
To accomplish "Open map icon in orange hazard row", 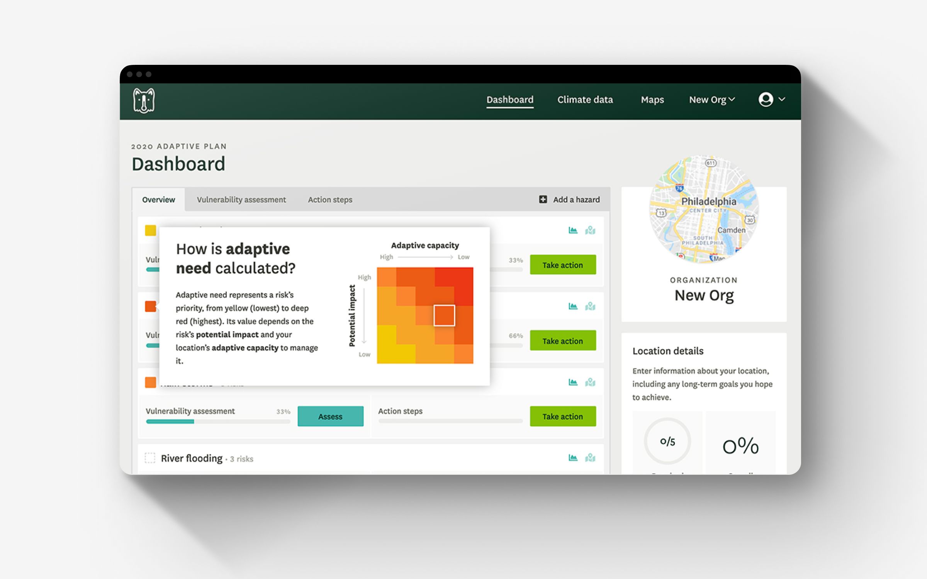I will (590, 382).
